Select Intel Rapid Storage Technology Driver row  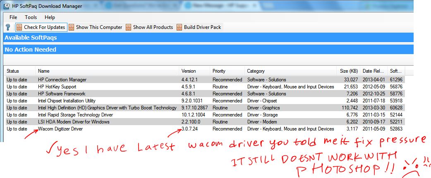pyautogui.click(x=204, y=115)
